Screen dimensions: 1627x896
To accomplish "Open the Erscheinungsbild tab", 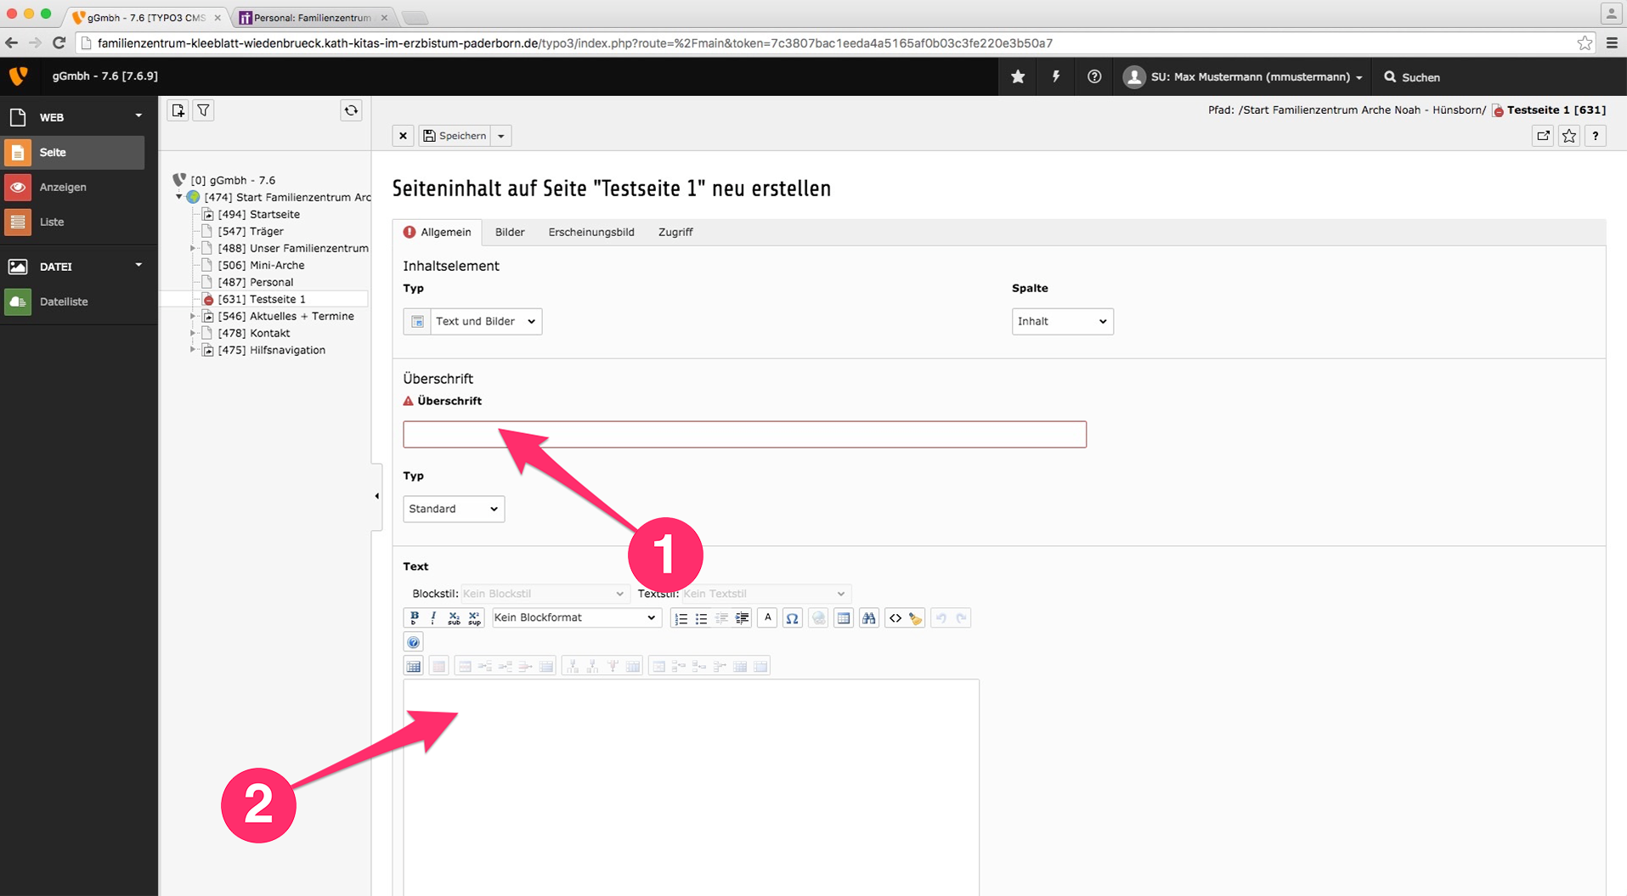I will pyautogui.click(x=590, y=232).
